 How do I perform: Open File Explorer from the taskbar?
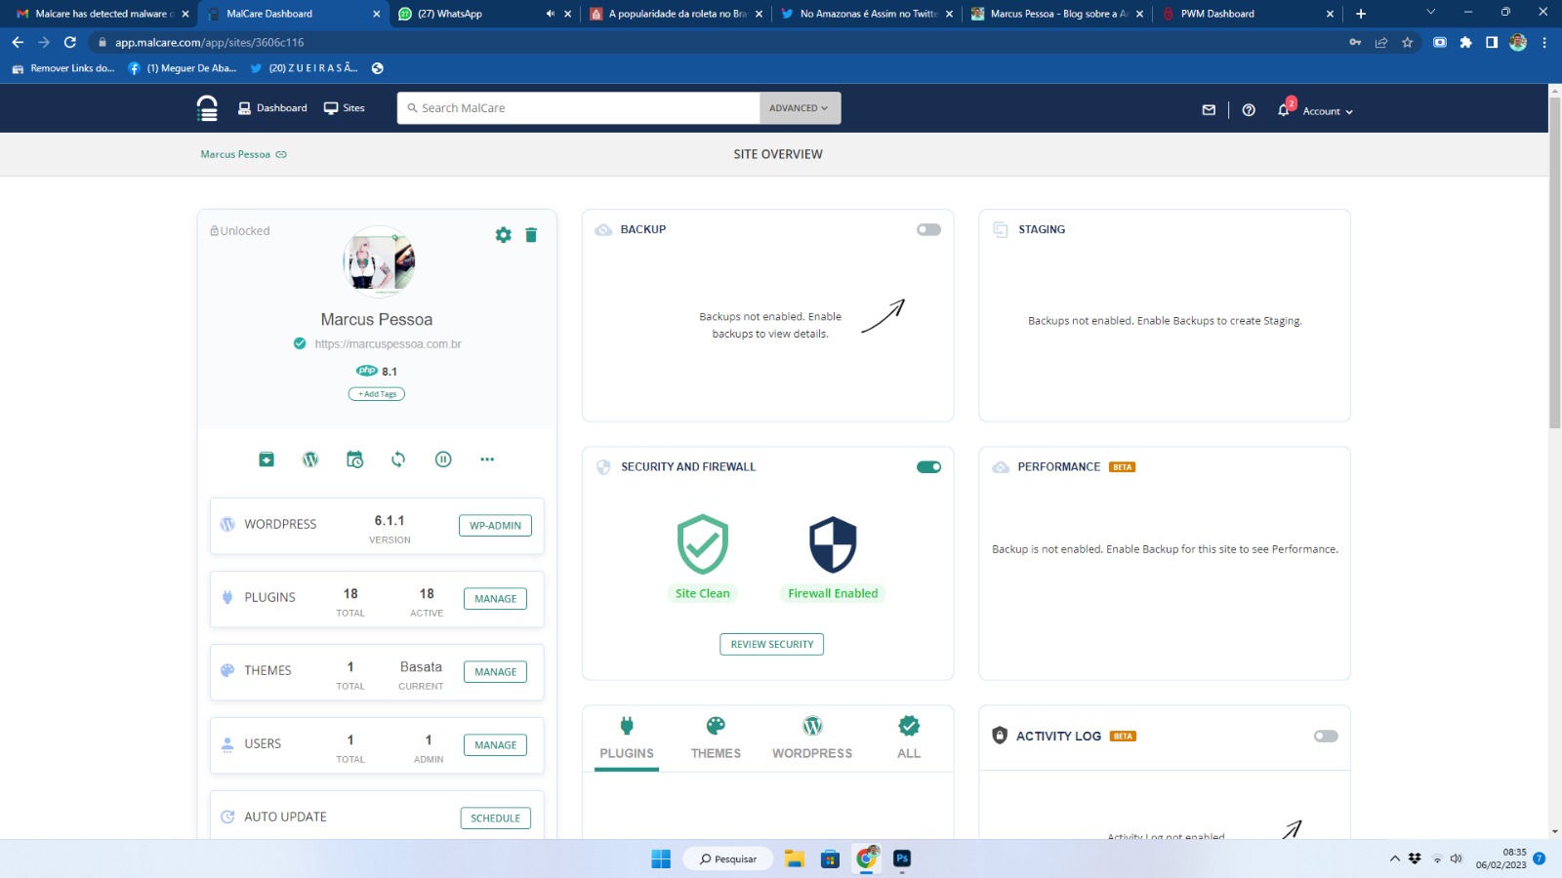[x=795, y=858]
